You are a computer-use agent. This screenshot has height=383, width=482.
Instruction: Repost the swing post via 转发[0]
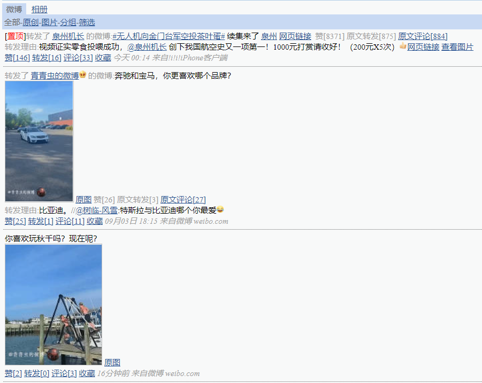tap(36, 373)
